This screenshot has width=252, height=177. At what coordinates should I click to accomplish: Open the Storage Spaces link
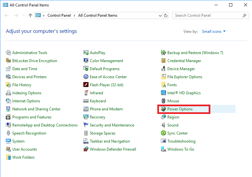102,133
